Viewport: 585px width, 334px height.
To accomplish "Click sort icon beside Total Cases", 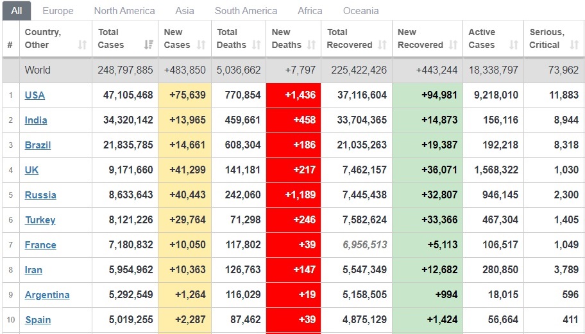I will (x=149, y=45).
